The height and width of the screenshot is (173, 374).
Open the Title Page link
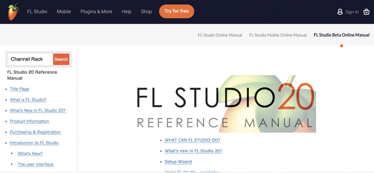(x=19, y=89)
